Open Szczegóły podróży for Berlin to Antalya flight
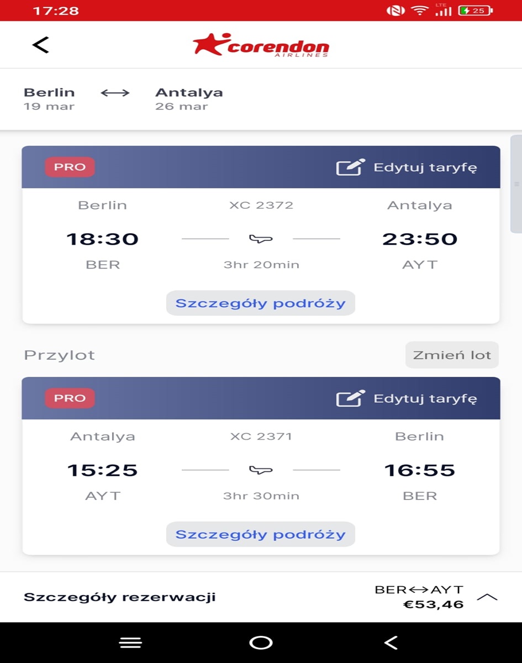This screenshot has height=663, width=522. (261, 303)
